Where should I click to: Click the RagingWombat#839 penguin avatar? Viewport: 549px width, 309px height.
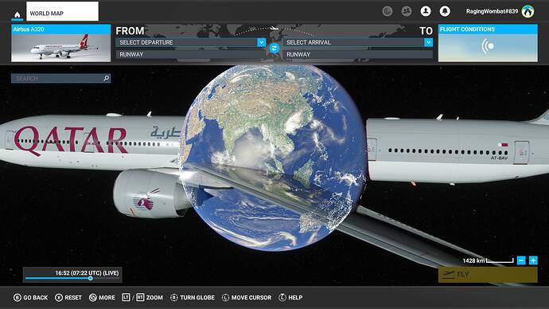(528, 11)
